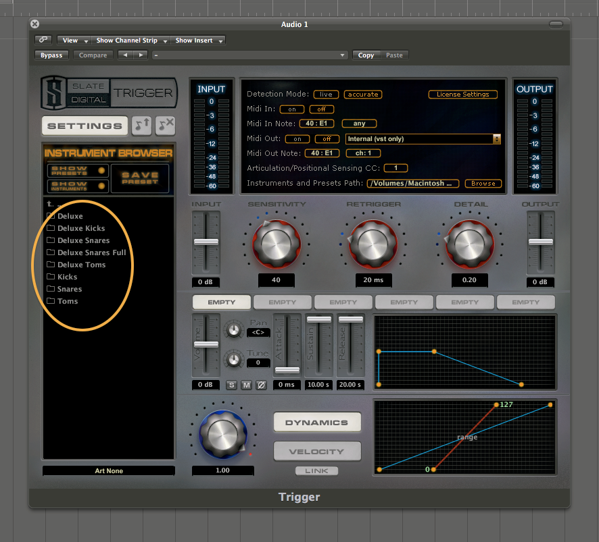Open the Toms folder
The height and width of the screenshot is (542, 599).
62,301
